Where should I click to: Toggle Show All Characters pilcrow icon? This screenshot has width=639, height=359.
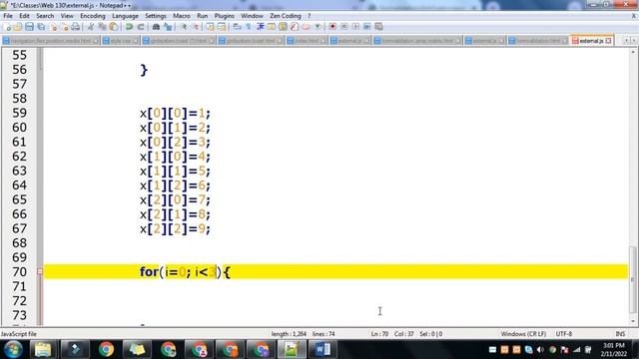coord(249,27)
